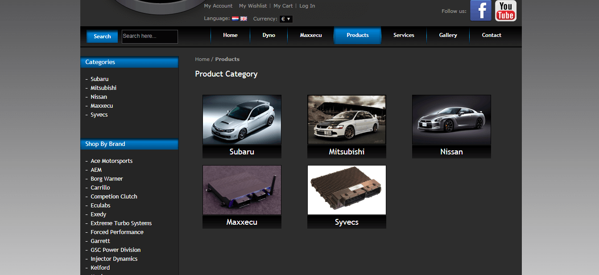
Task: Open the Services menu item
Action: pyautogui.click(x=404, y=35)
